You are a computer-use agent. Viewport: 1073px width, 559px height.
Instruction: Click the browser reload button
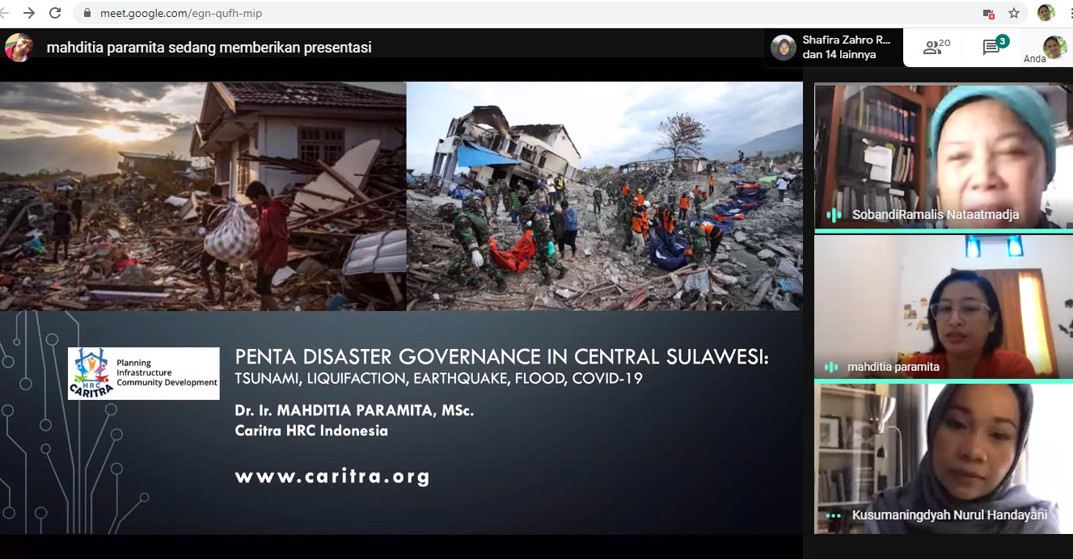(x=55, y=13)
